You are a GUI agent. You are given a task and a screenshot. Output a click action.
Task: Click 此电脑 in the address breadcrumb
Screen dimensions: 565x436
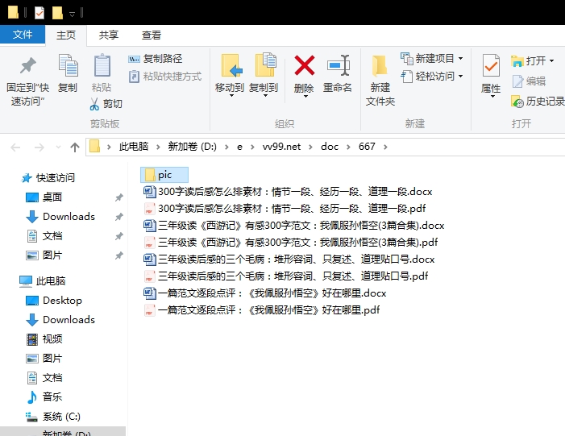coord(134,147)
